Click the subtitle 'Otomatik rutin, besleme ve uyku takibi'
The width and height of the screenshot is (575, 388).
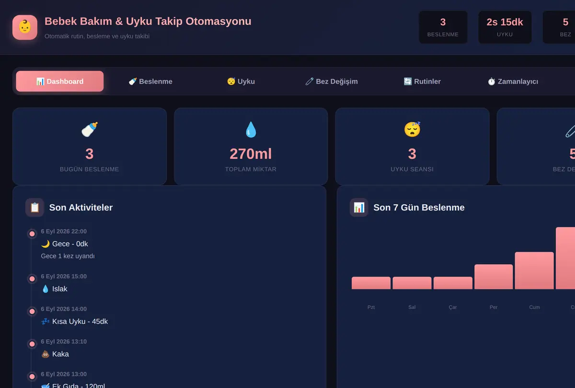[x=97, y=36]
